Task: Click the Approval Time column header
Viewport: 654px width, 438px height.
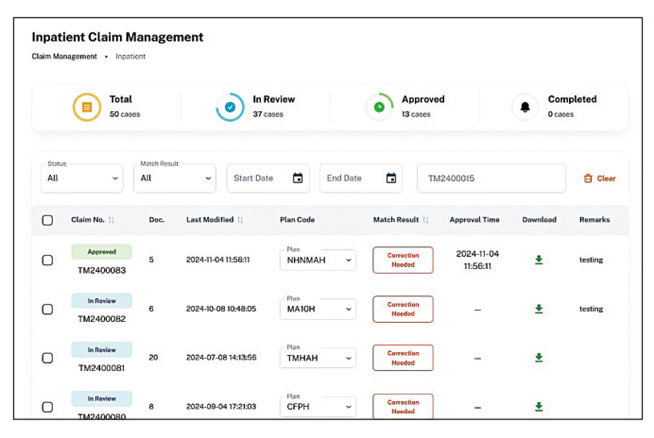Action: click(474, 220)
